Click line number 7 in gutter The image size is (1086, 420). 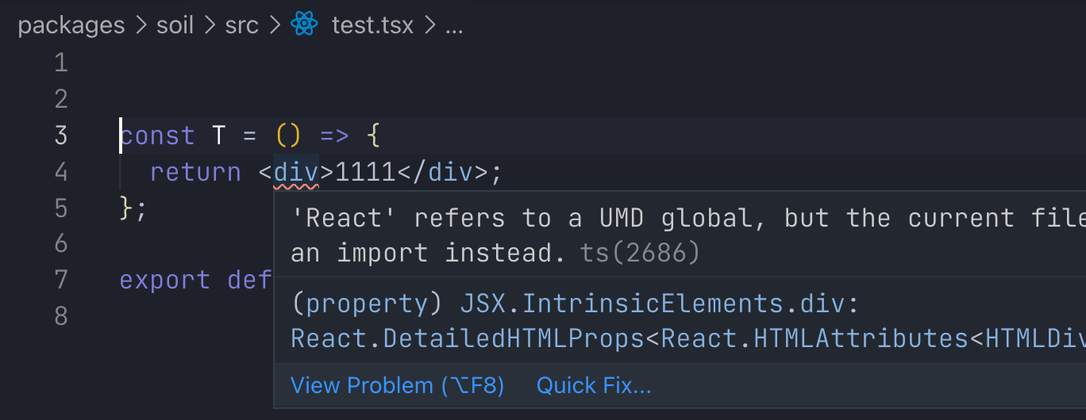(x=61, y=280)
